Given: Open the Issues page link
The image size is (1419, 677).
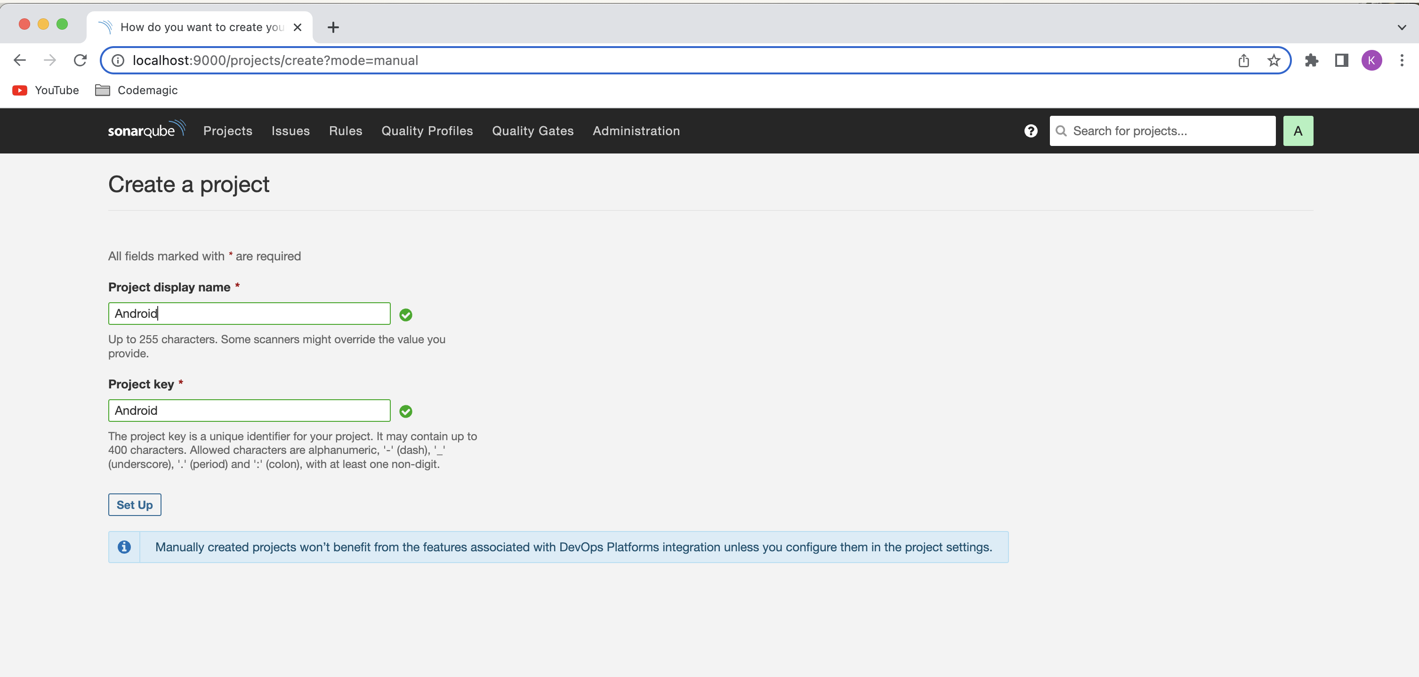Looking at the screenshot, I should click(290, 130).
